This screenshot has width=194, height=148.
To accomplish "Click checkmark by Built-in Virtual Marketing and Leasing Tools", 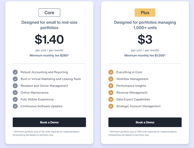I will (x=15, y=79).
